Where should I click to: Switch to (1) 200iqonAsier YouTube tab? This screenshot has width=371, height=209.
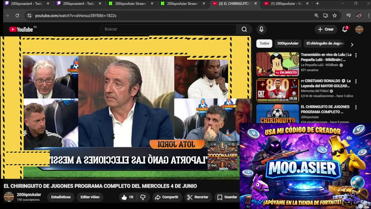point(286,3)
